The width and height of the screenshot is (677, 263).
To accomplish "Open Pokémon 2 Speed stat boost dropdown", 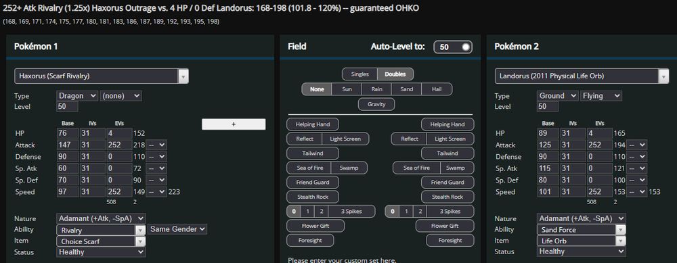I will click(637, 192).
